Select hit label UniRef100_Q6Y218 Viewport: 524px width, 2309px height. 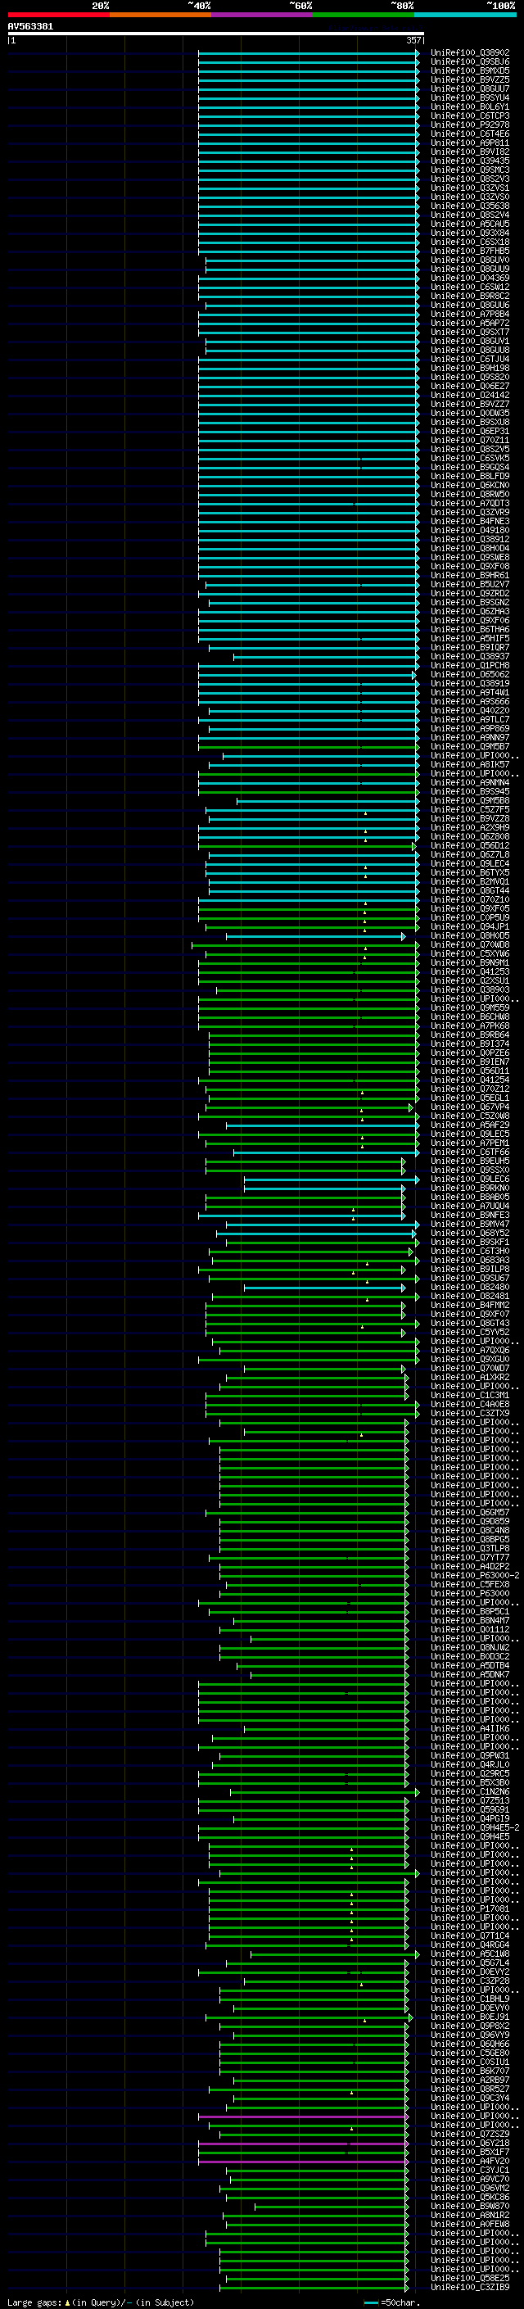pyautogui.click(x=469, y=2144)
